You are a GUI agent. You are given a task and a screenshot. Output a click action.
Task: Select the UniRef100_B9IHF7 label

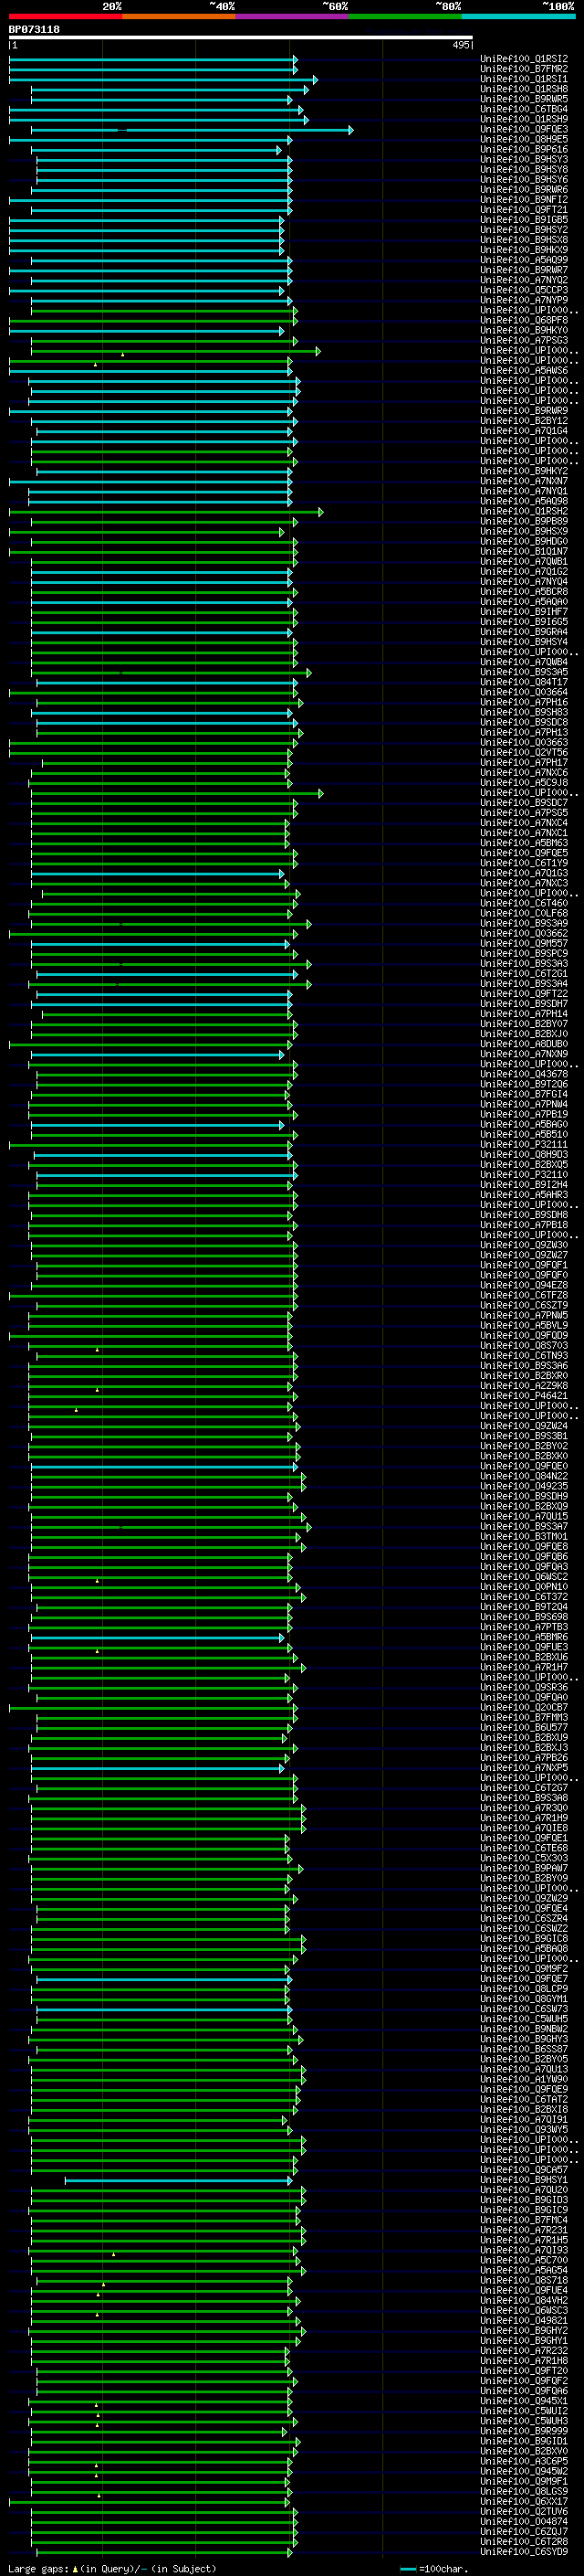524,612
